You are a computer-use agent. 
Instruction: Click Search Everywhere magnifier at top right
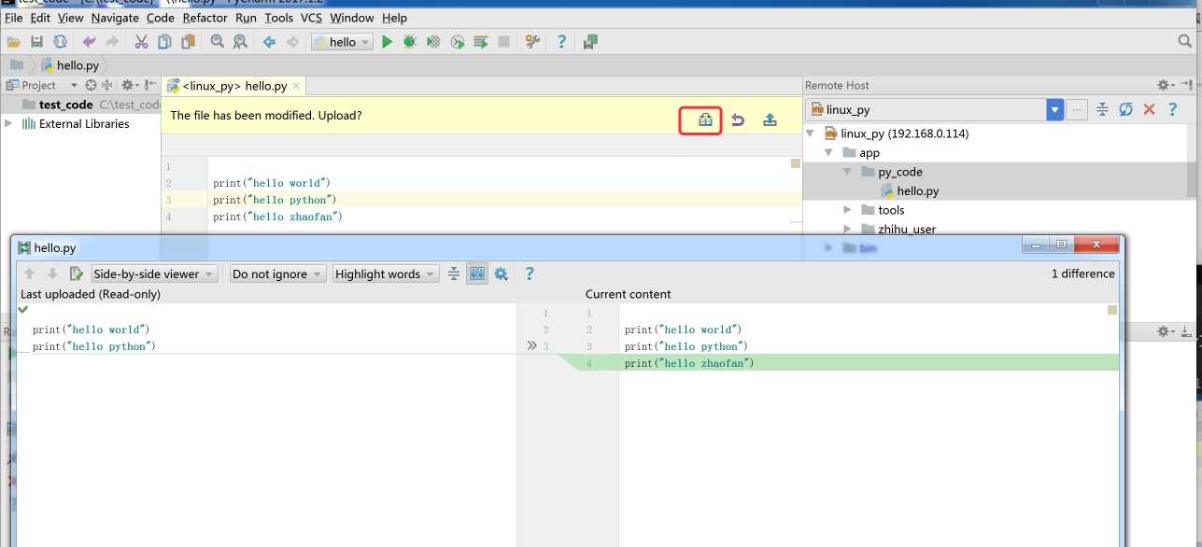tap(1185, 42)
